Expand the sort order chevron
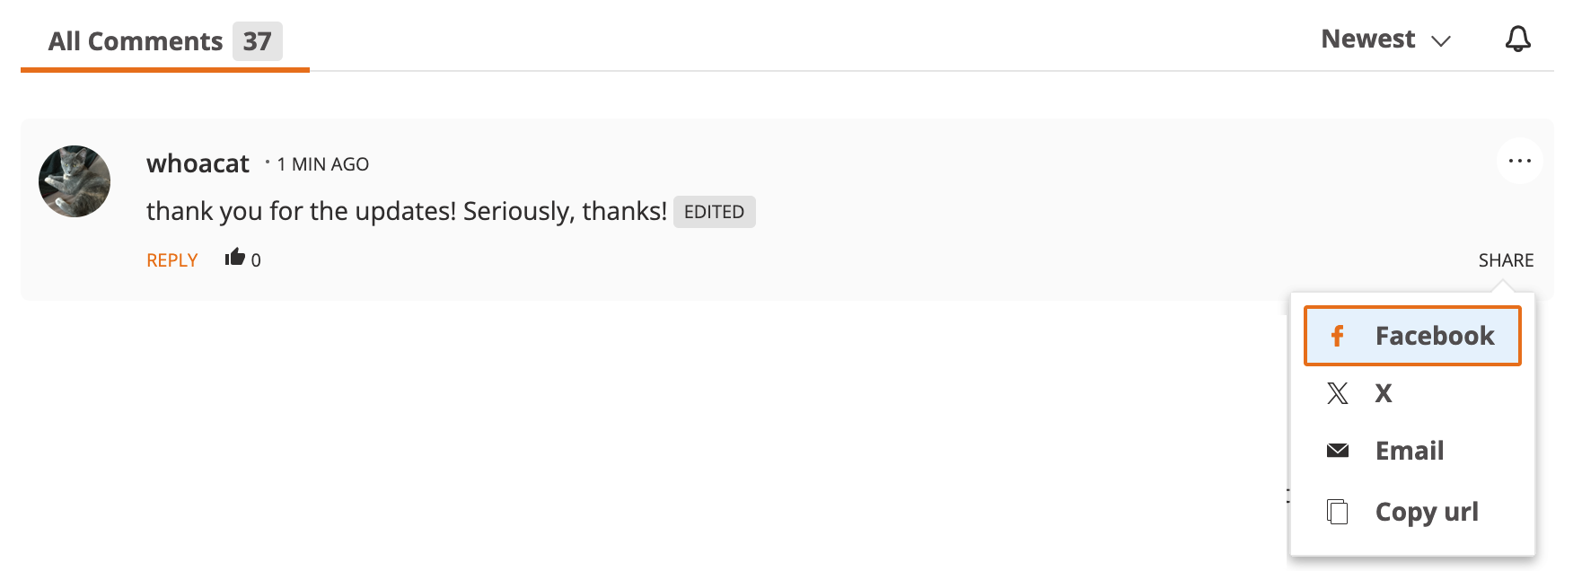 [1442, 40]
